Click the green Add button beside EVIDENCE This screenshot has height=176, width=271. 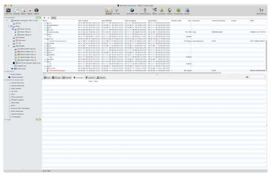[x=38, y=17]
